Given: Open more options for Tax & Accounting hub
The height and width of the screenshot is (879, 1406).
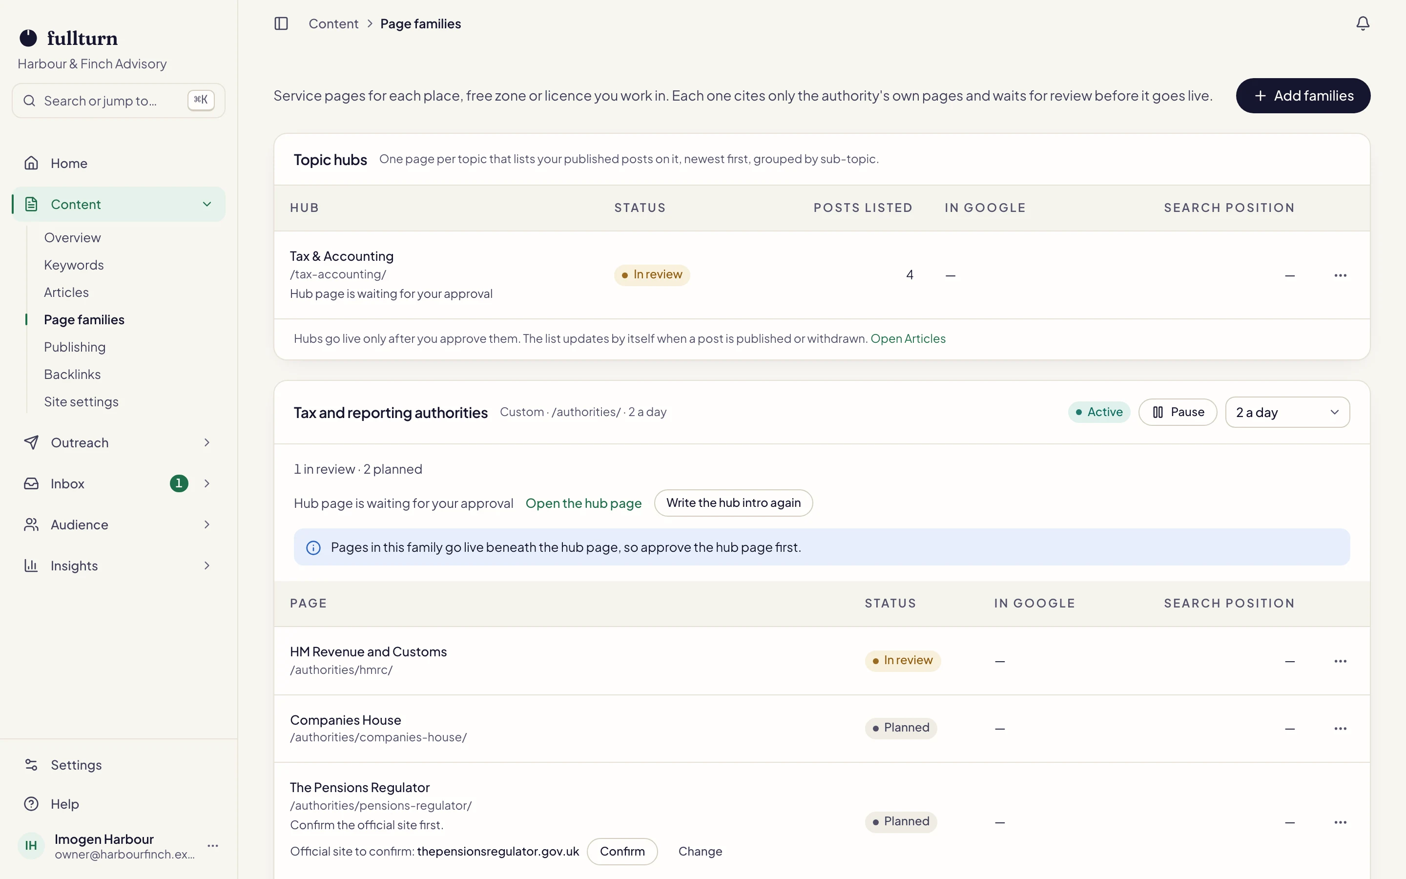Looking at the screenshot, I should coord(1341,275).
